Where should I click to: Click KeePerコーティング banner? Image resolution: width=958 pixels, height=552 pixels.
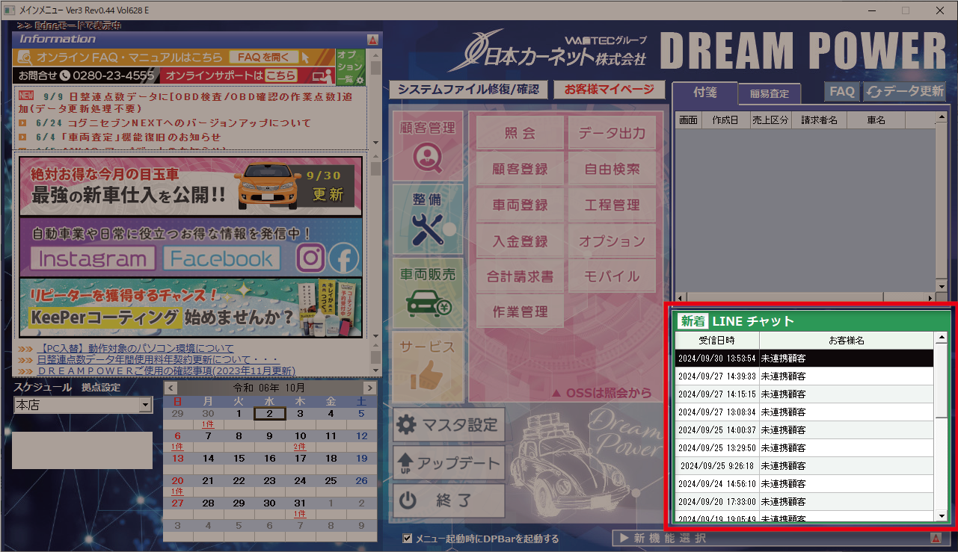coord(191,308)
